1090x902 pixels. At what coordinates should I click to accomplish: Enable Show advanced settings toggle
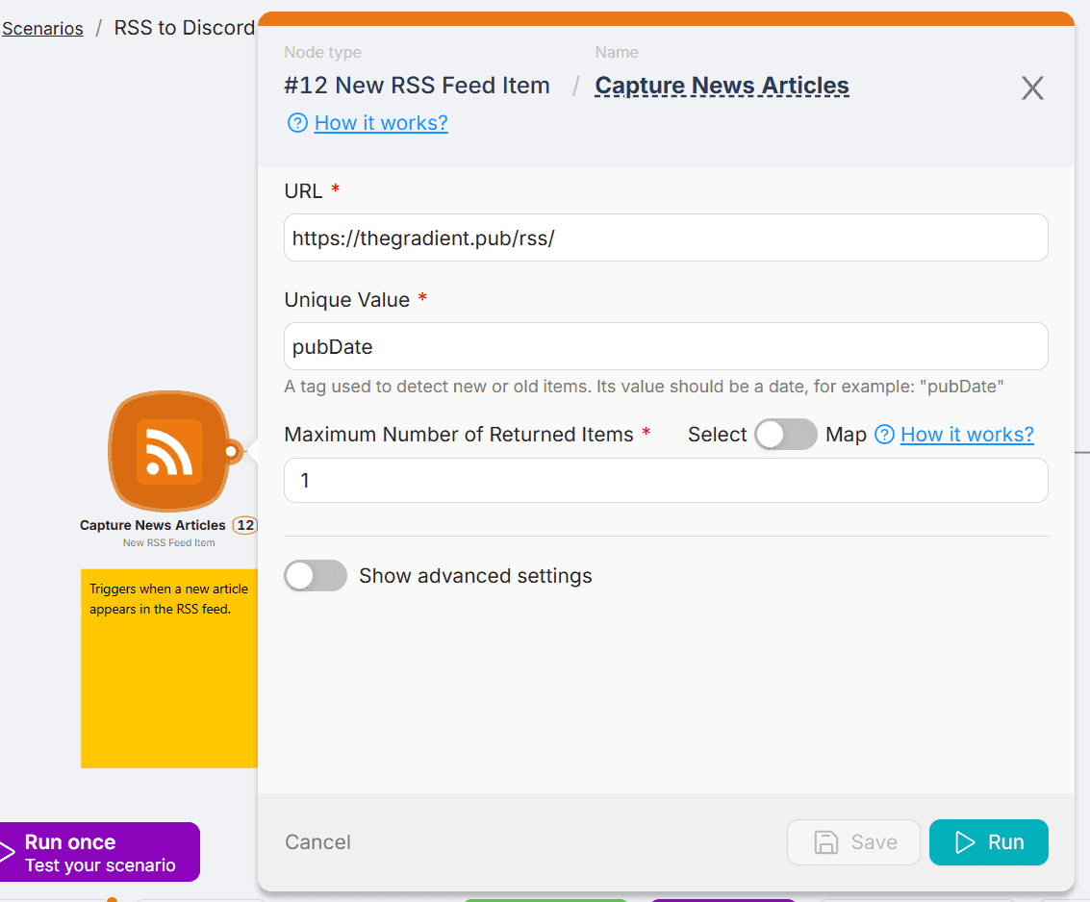pyautogui.click(x=316, y=576)
